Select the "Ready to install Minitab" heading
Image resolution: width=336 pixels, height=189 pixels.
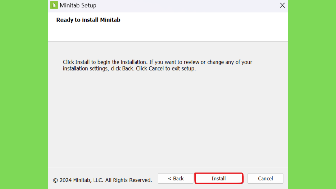coord(88,20)
